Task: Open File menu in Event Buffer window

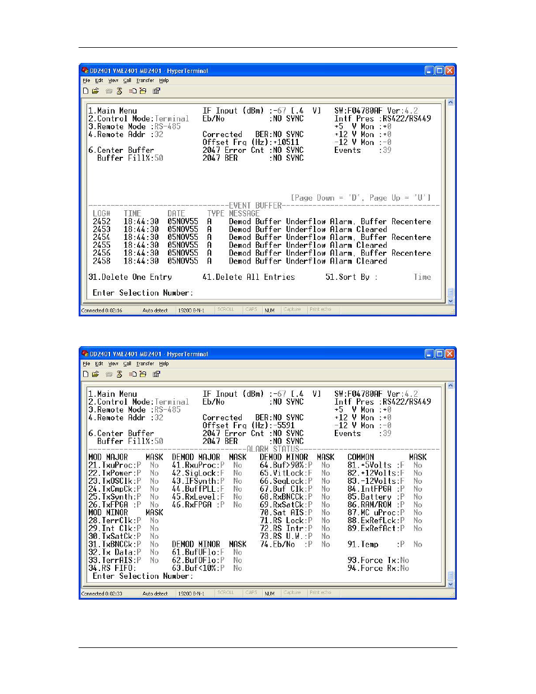Action: [x=86, y=80]
